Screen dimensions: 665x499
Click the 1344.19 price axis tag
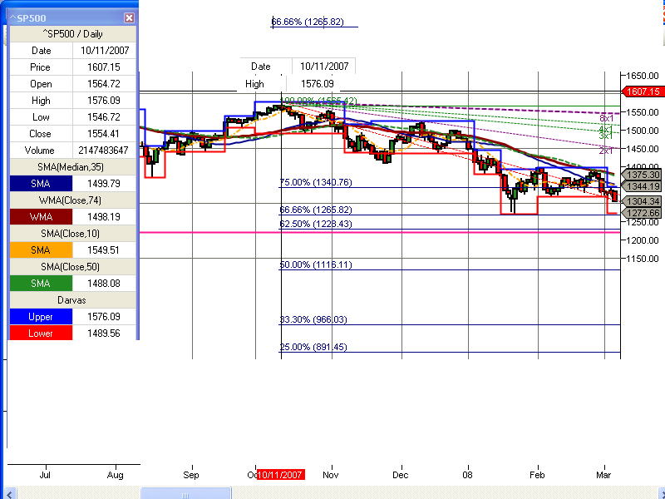642,185
